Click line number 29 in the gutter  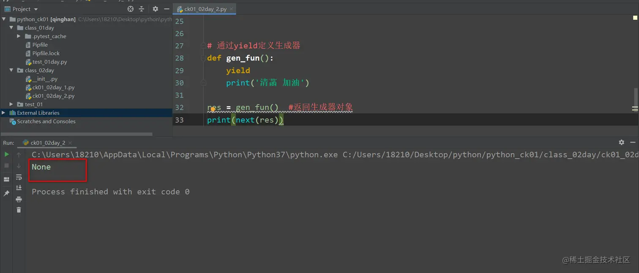point(179,70)
